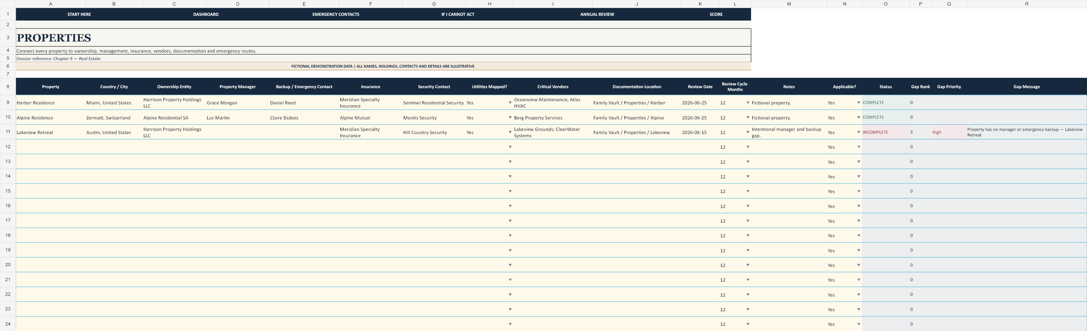Image resolution: width=1087 pixels, height=331 pixels.
Task: Click the Alpine Mutual insurance cell
Action: [x=370, y=118]
